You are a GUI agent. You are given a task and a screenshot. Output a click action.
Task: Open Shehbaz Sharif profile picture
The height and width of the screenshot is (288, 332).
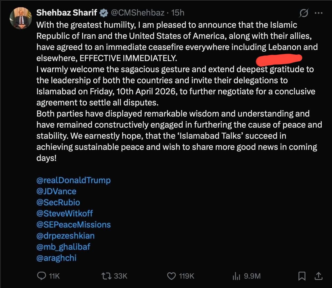pos(21,19)
